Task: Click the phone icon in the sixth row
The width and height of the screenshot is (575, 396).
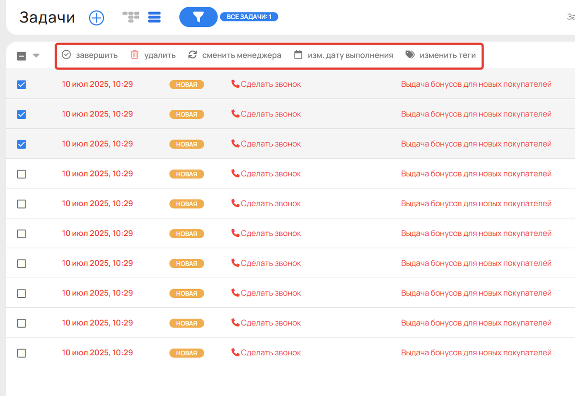Action: (x=235, y=233)
